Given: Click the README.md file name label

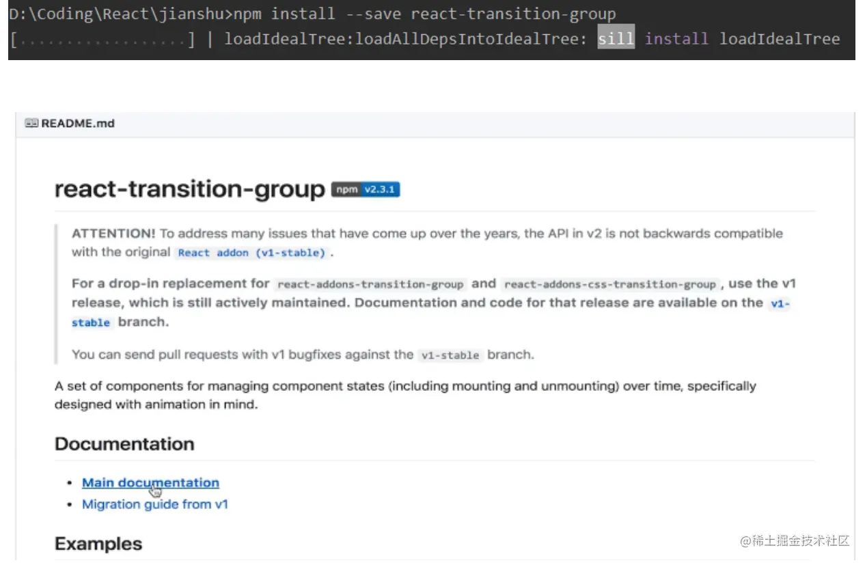Looking at the screenshot, I should pyautogui.click(x=78, y=124).
